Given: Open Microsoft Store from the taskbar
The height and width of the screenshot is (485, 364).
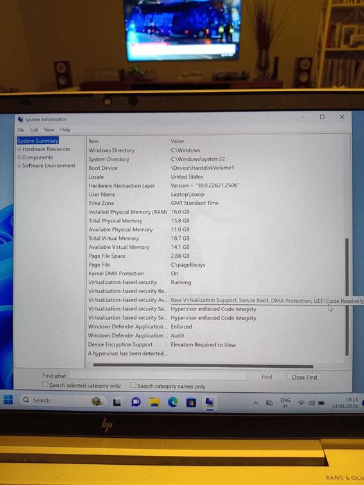Looking at the screenshot, I should [191, 403].
